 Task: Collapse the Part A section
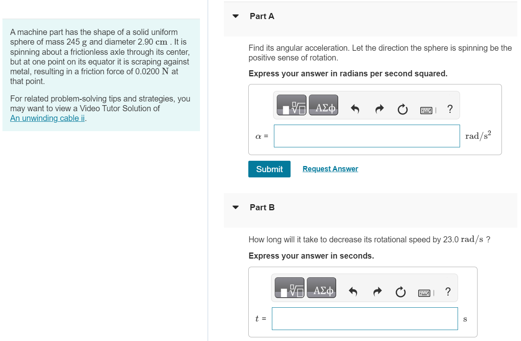[x=235, y=17]
